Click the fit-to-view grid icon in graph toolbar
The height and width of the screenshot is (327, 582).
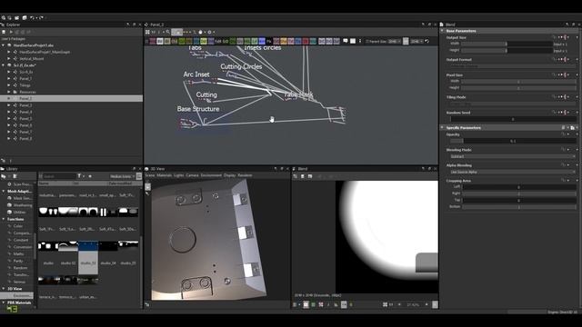coord(147,33)
